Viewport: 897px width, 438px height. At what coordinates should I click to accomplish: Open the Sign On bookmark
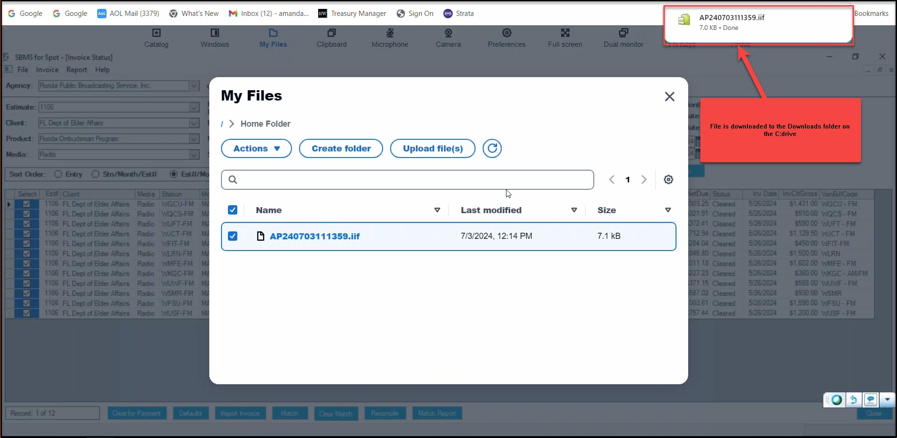[415, 14]
